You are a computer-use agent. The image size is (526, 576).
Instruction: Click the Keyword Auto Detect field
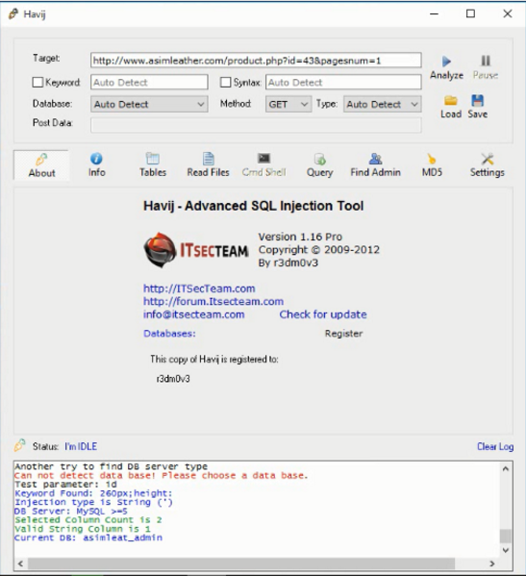click(x=149, y=83)
